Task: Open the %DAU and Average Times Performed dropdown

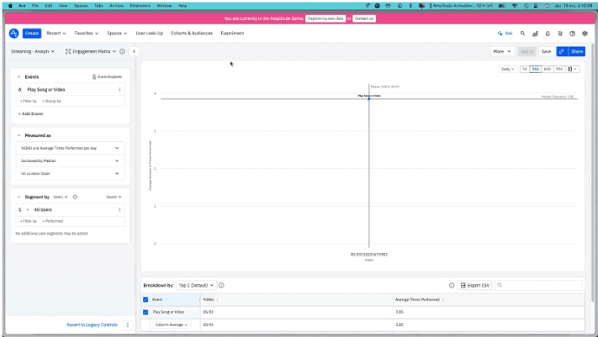Action: [70, 148]
